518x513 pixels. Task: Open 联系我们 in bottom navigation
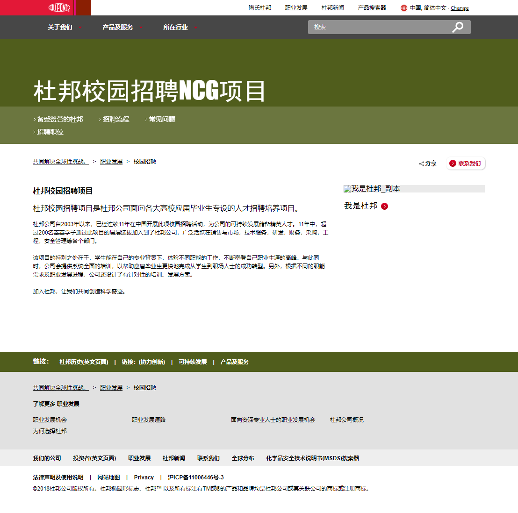pyautogui.click(x=209, y=458)
